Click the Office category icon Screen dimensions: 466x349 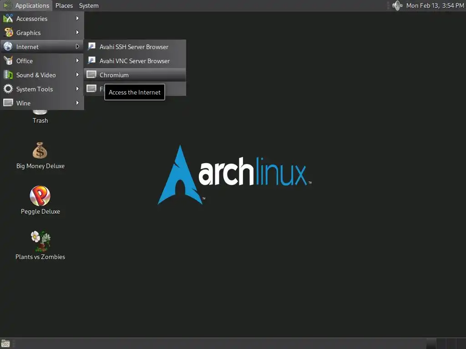[x=8, y=60]
